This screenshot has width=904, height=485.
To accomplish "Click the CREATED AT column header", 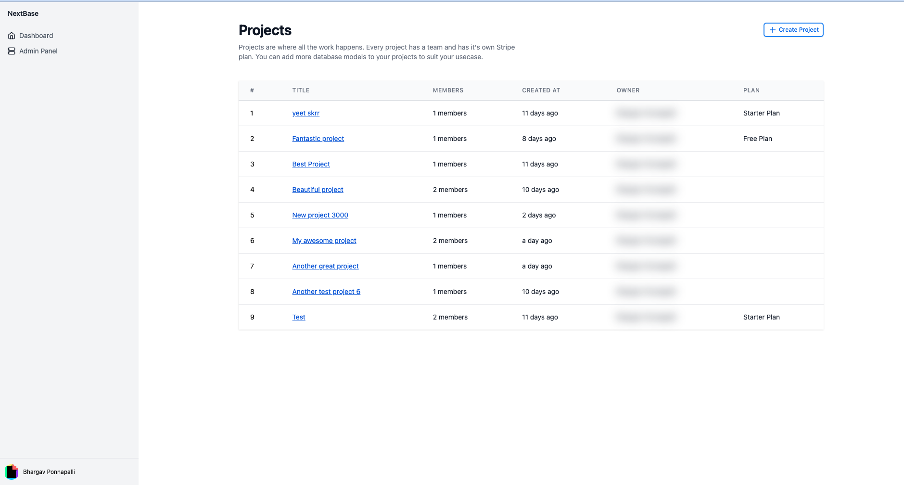I will click(x=541, y=90).
